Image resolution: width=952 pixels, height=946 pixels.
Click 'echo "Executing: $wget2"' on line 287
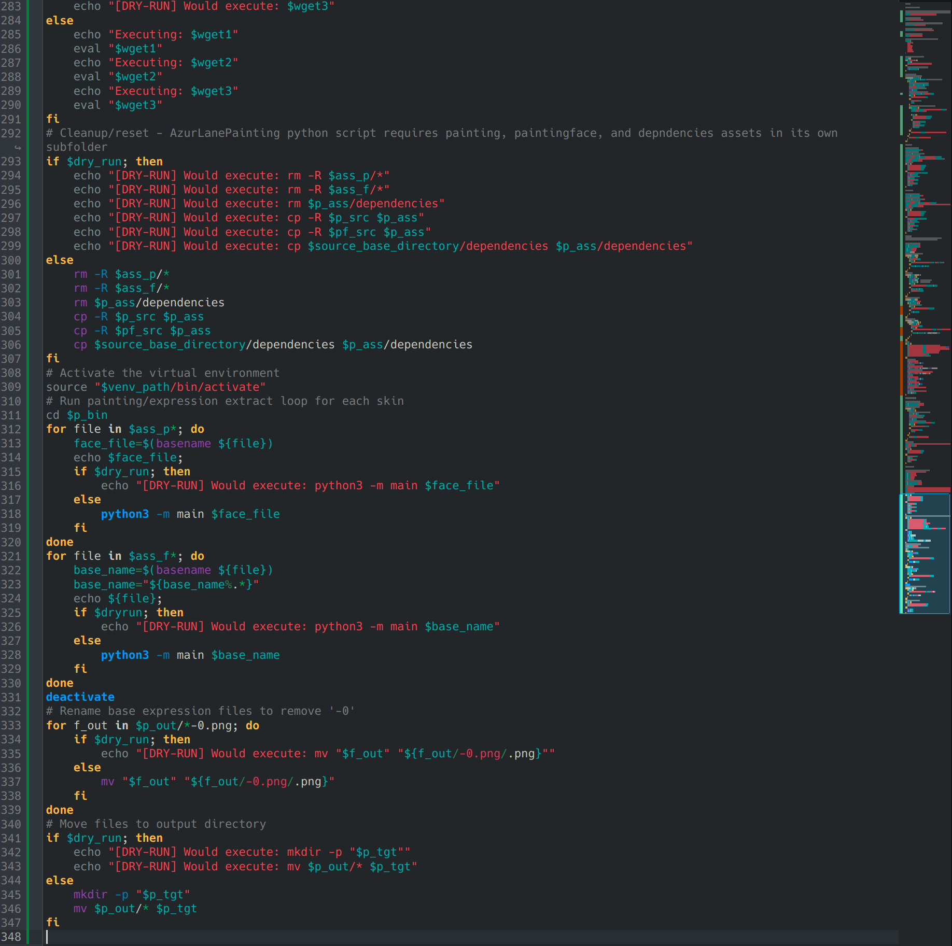coord(156,63)
